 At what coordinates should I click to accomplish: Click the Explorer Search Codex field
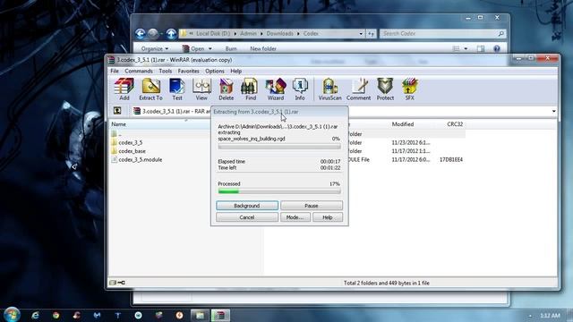click(442, 34)
